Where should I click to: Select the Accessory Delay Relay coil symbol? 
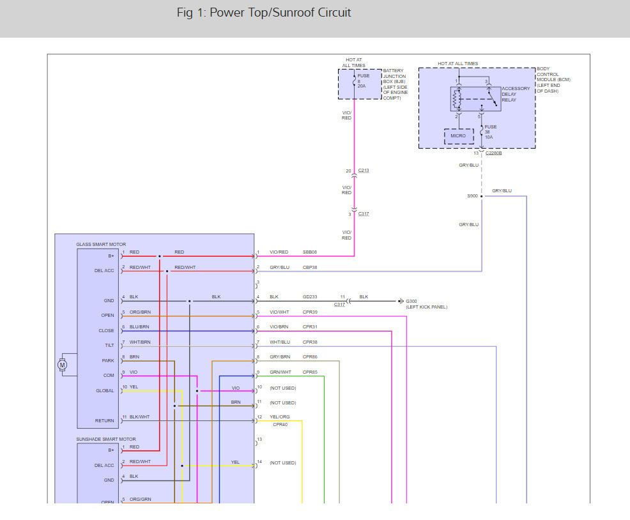[x=456, y=99]
